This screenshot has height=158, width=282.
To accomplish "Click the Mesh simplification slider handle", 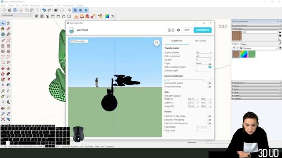I will pyautogui.click(x=168, y=80).
